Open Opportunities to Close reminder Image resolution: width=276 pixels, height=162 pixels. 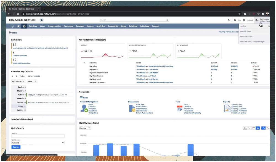22,63
